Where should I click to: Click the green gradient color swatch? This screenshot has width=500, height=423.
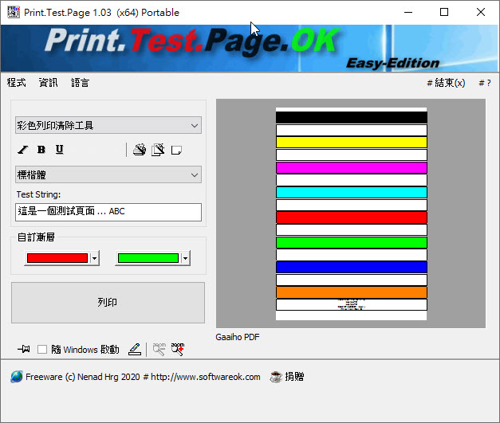pos(148,258)
